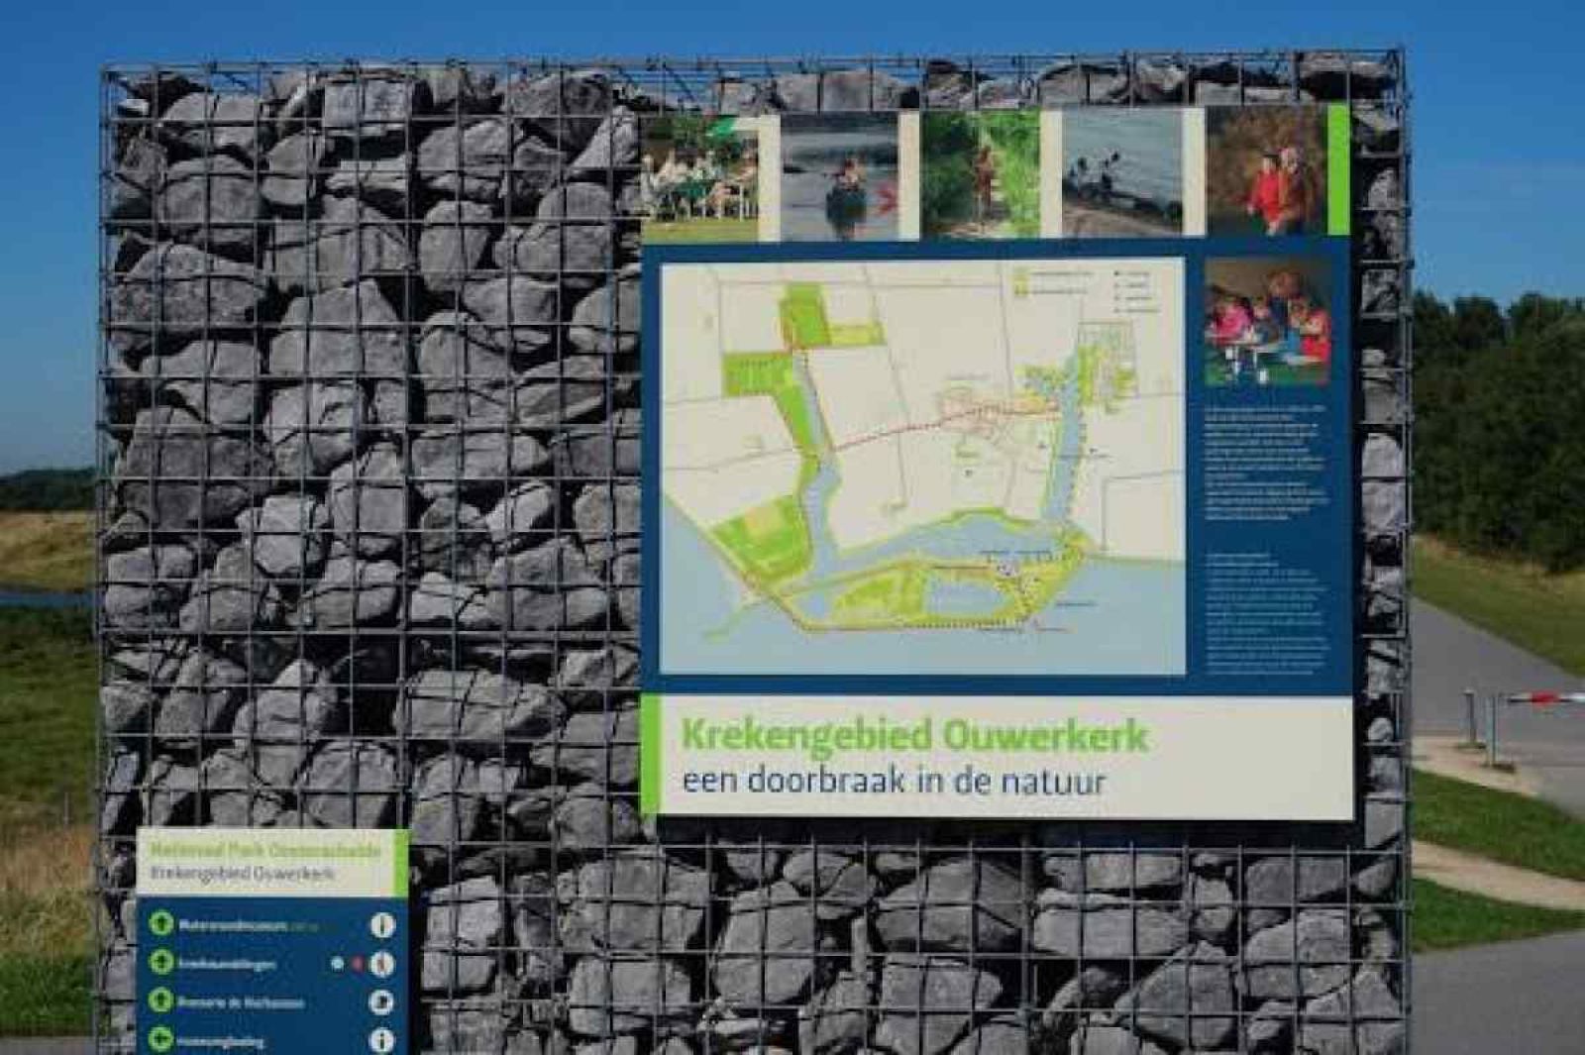The height and width of the screenshot is (1055, 1585).
Task: Click the small red dot in second row
Action: click(x=358, y=963)
